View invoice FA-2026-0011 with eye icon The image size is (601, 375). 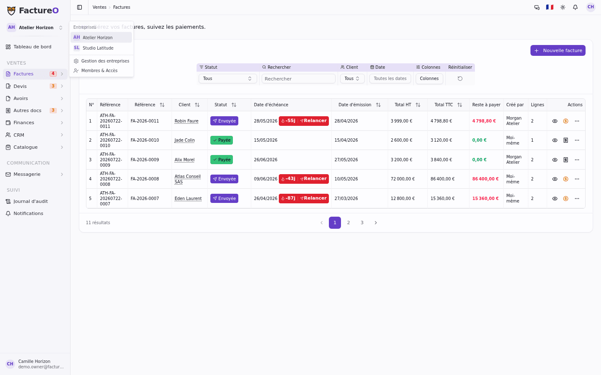[555, 121]
